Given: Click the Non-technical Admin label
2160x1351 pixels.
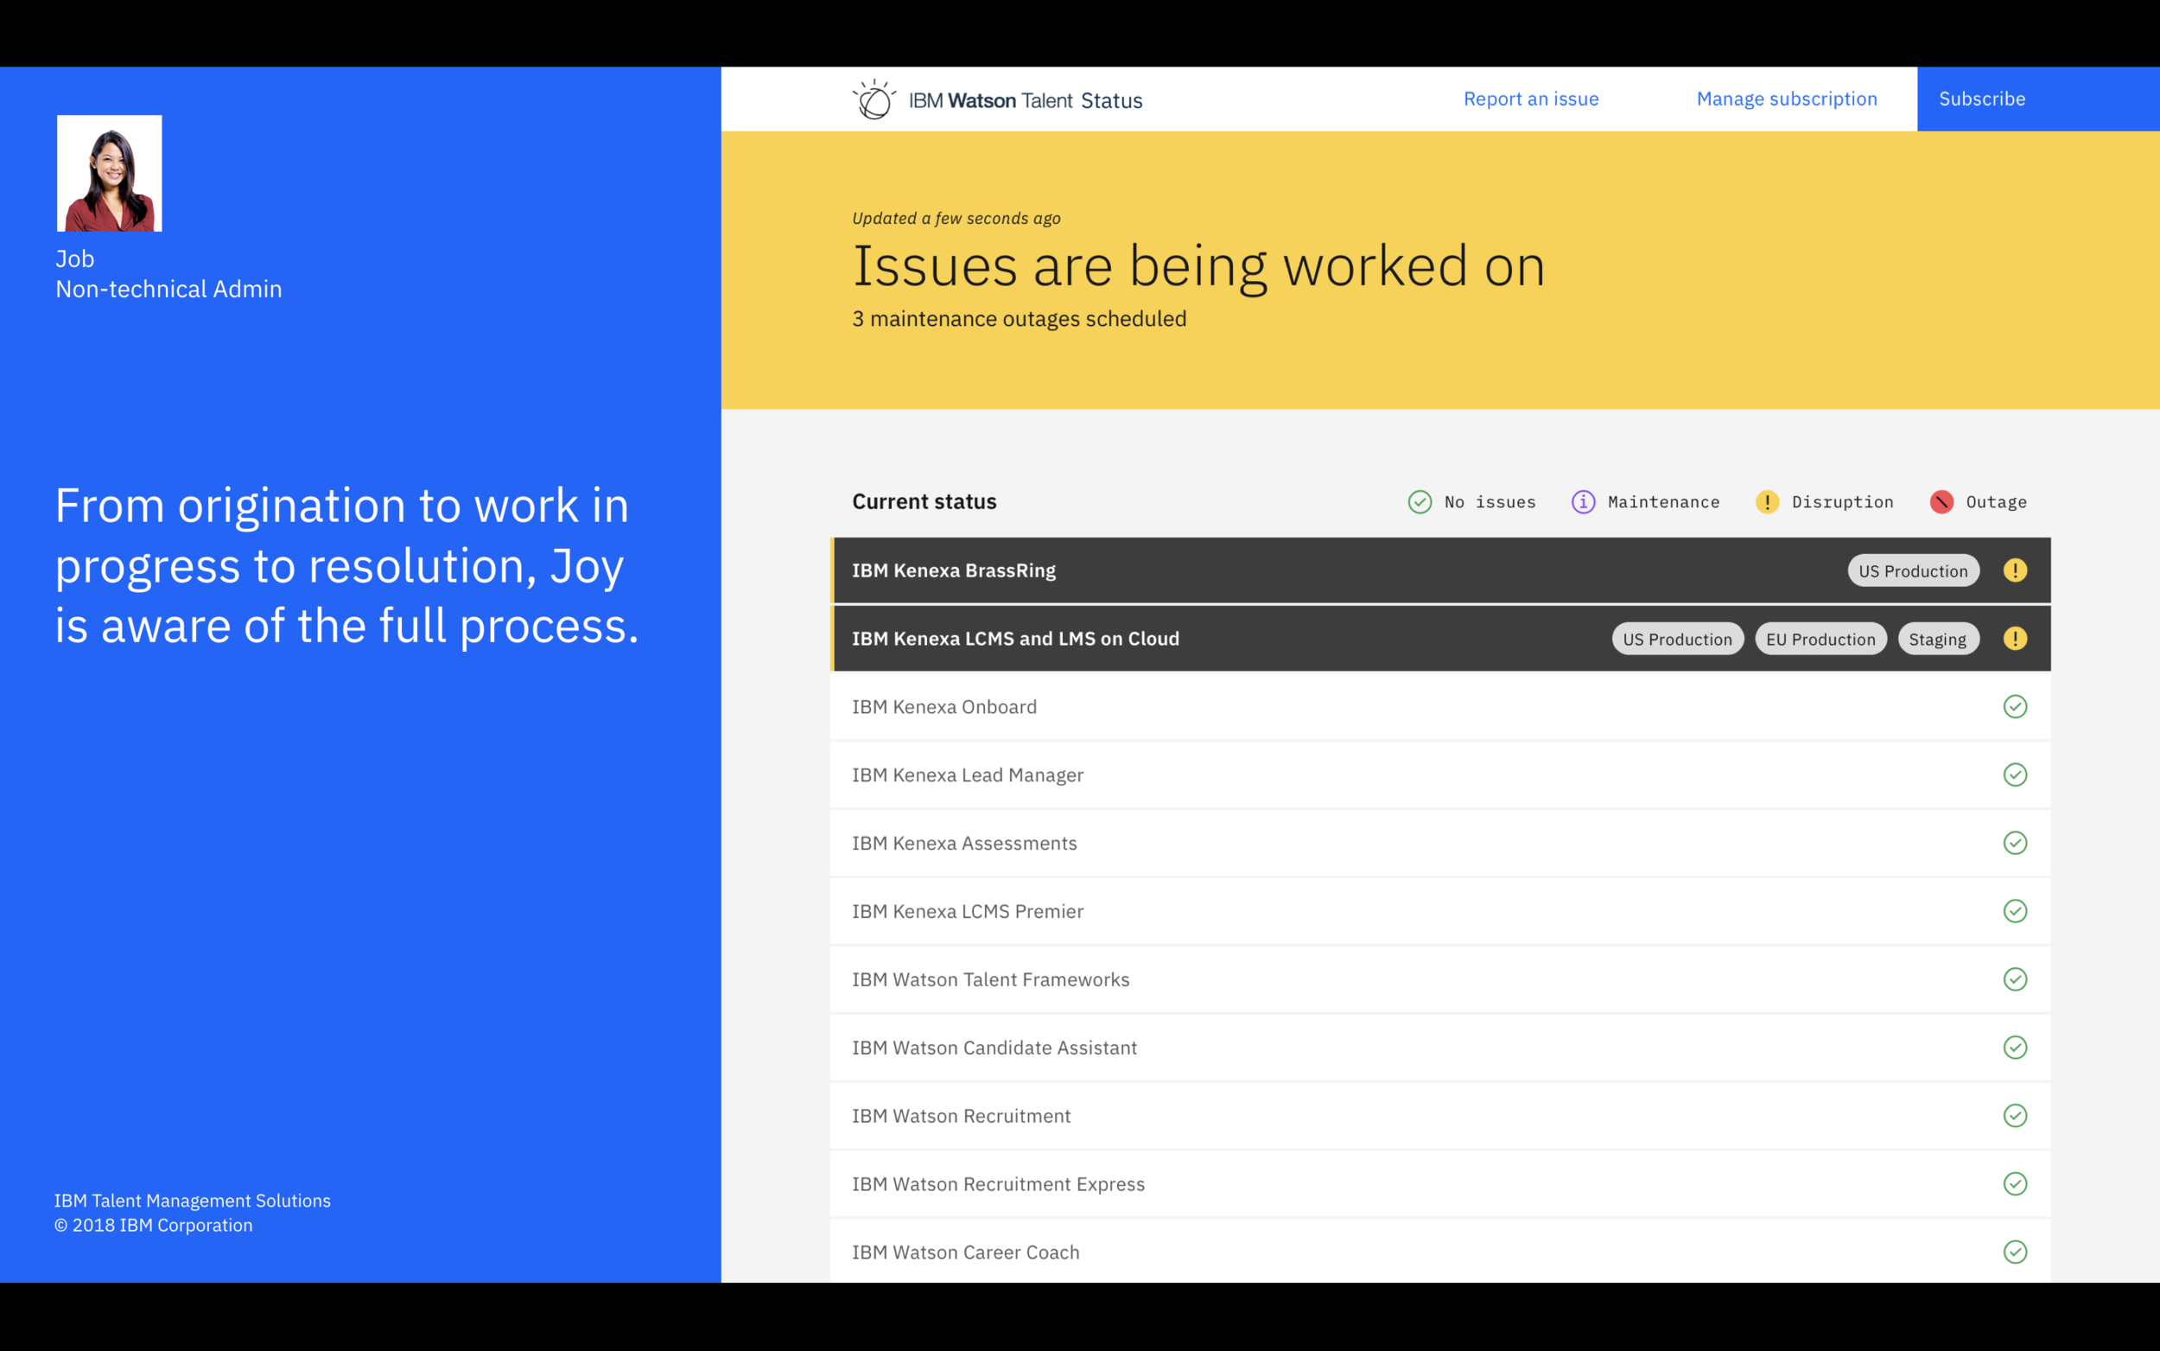Looking at the screenshot, I should pyautogui.click(x=168, y=290).
